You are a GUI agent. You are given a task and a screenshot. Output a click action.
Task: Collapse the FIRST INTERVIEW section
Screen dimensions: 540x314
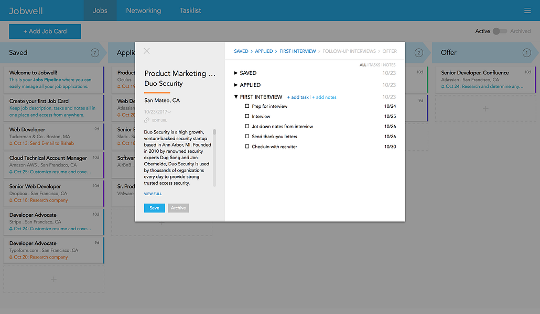point(236,97)
